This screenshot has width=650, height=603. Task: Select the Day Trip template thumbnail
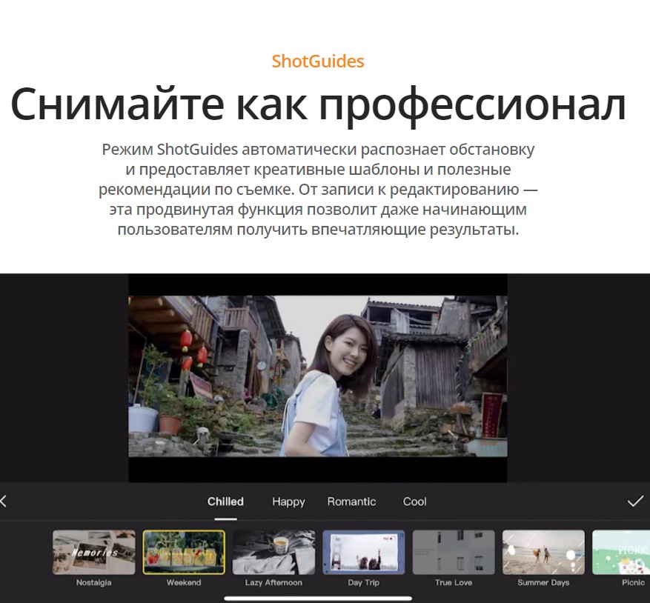pyautogui.click(x=364, y=553)
